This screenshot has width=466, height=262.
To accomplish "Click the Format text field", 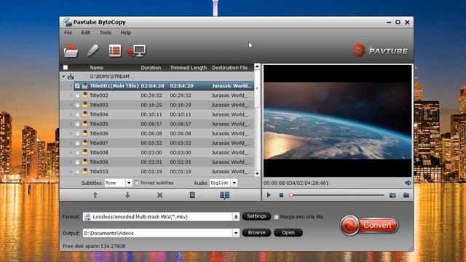I will [161, 217].
